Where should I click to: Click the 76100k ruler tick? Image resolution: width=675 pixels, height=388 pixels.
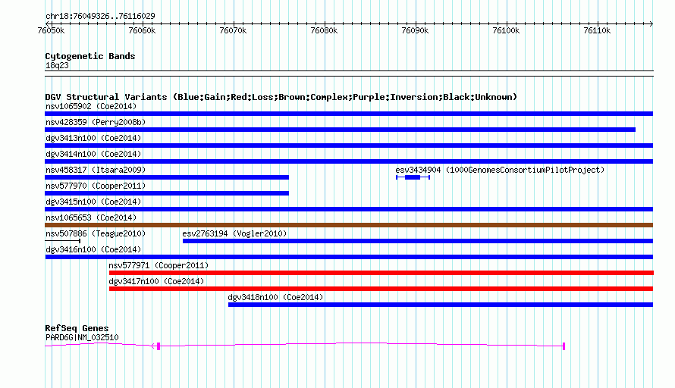(x=507, y=30)
